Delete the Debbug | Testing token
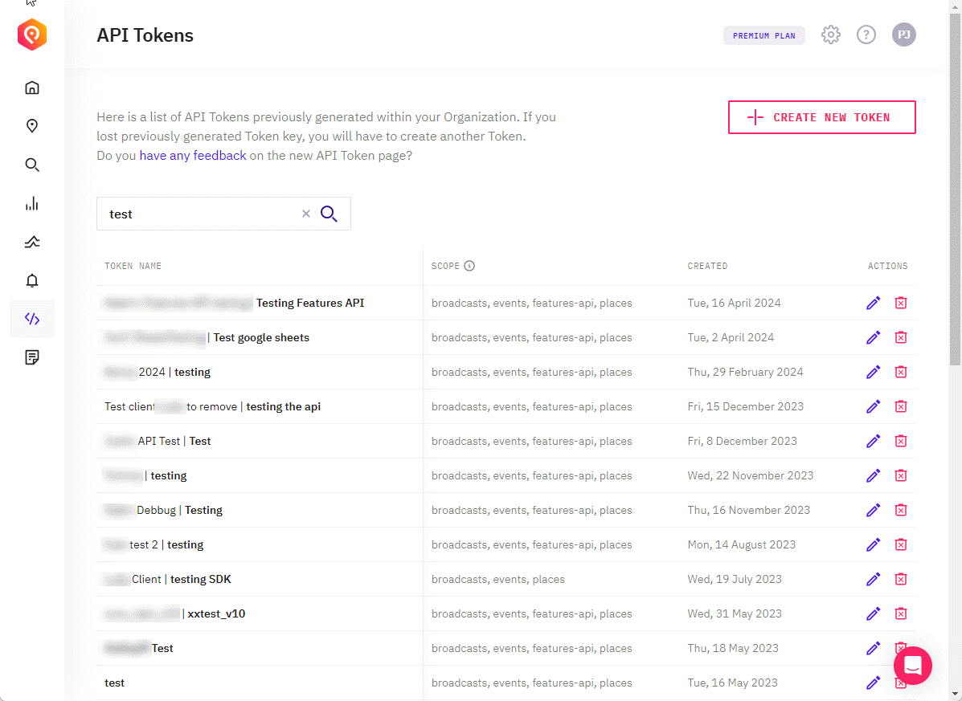 pos(901,510)
